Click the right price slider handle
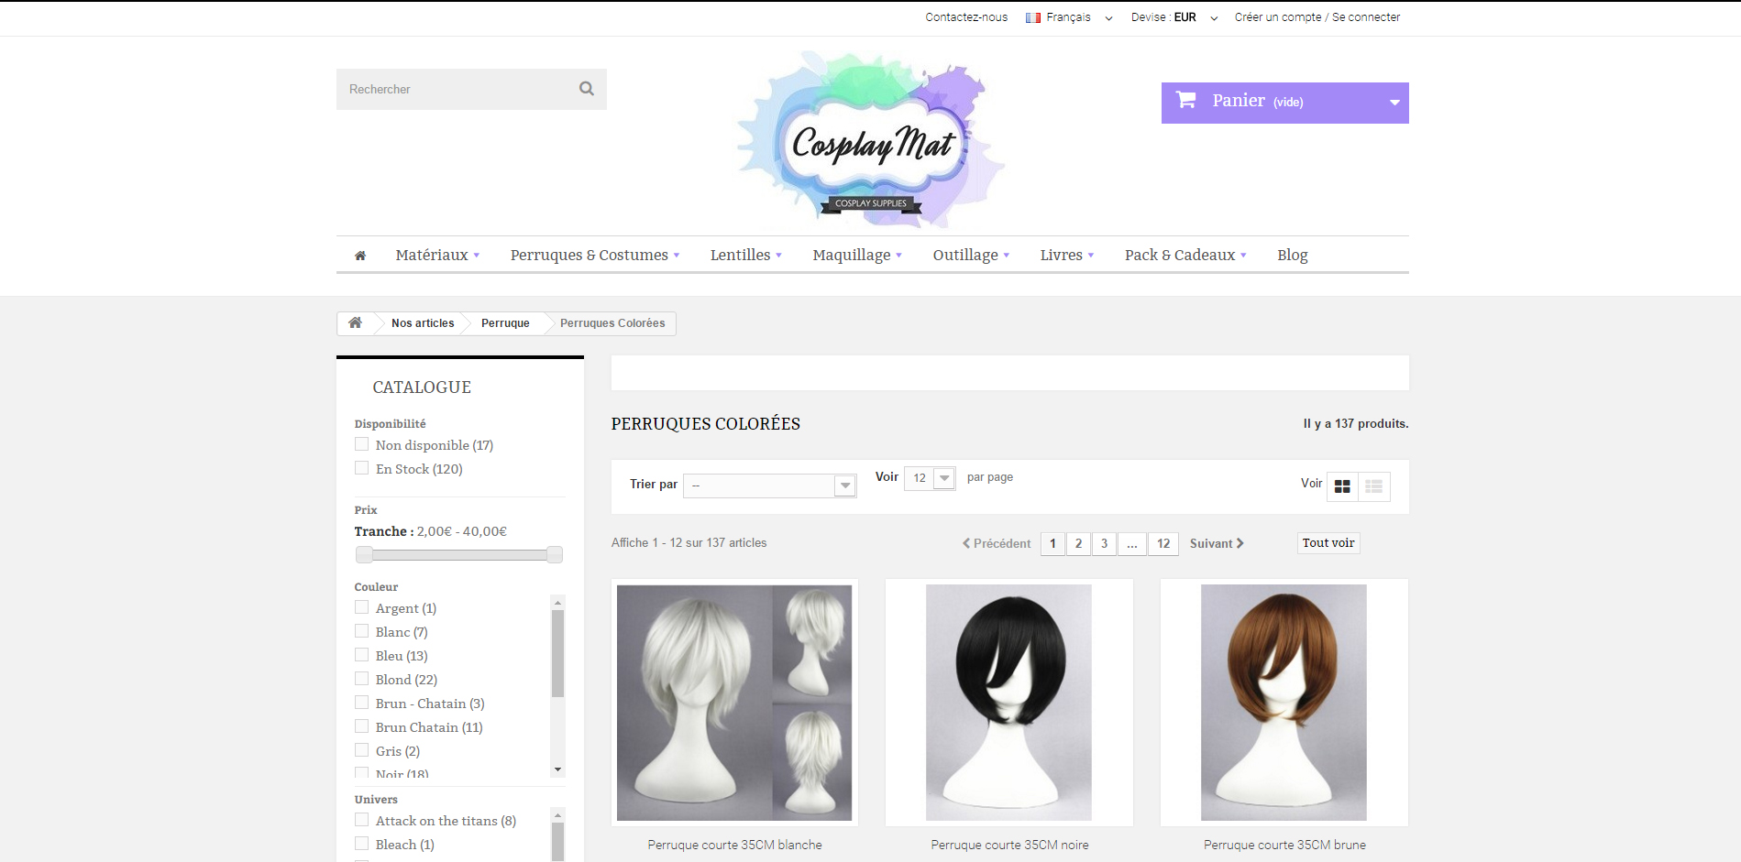The width and height of the screenshot is (1741, 862). pyautogui.click(x=554, y=554)
